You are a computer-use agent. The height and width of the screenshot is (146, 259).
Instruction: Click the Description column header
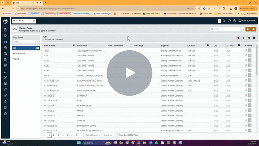[82, 45]
